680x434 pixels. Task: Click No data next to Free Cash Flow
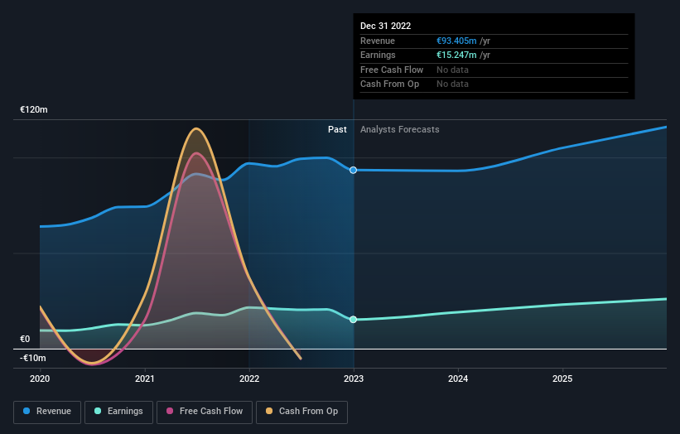(x=452, y=70)
